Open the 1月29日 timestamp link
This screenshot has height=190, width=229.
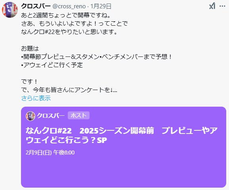click(x=101, y=6)
